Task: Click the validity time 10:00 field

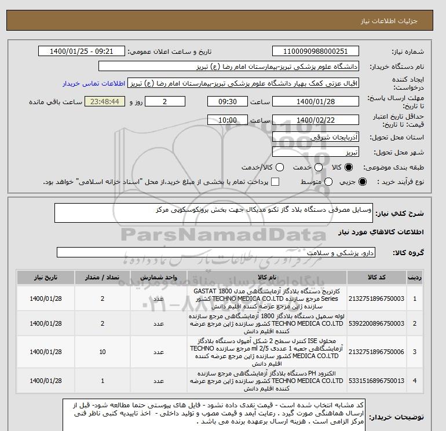Action: point(228,120)
